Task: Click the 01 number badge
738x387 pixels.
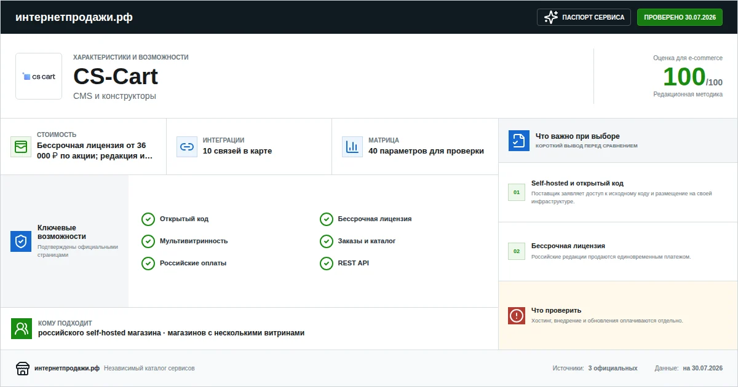Action: pos(517,192)
